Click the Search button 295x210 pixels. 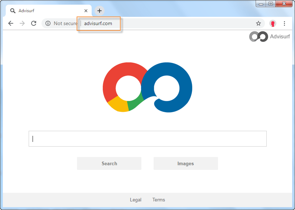[109, 163]
